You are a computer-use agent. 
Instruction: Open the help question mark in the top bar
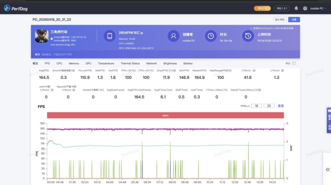[x=305, y=8]
